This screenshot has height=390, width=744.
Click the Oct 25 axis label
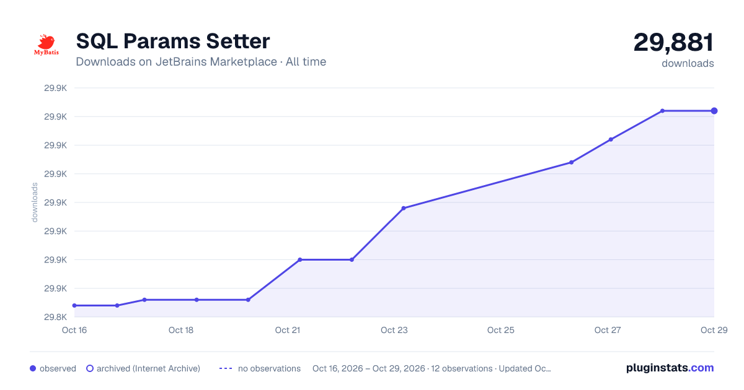tap(501, 330)
